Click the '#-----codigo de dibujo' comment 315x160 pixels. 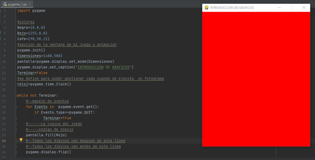click(x=50, y=130)
